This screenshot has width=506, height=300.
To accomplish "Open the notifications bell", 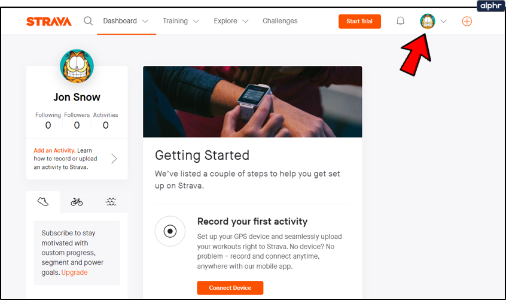I will tap(401, 21).
